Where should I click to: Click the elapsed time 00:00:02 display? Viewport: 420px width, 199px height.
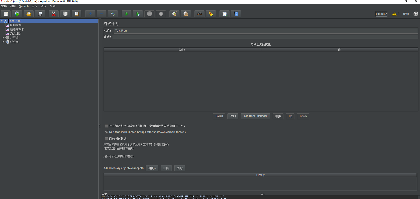(381, 14)
